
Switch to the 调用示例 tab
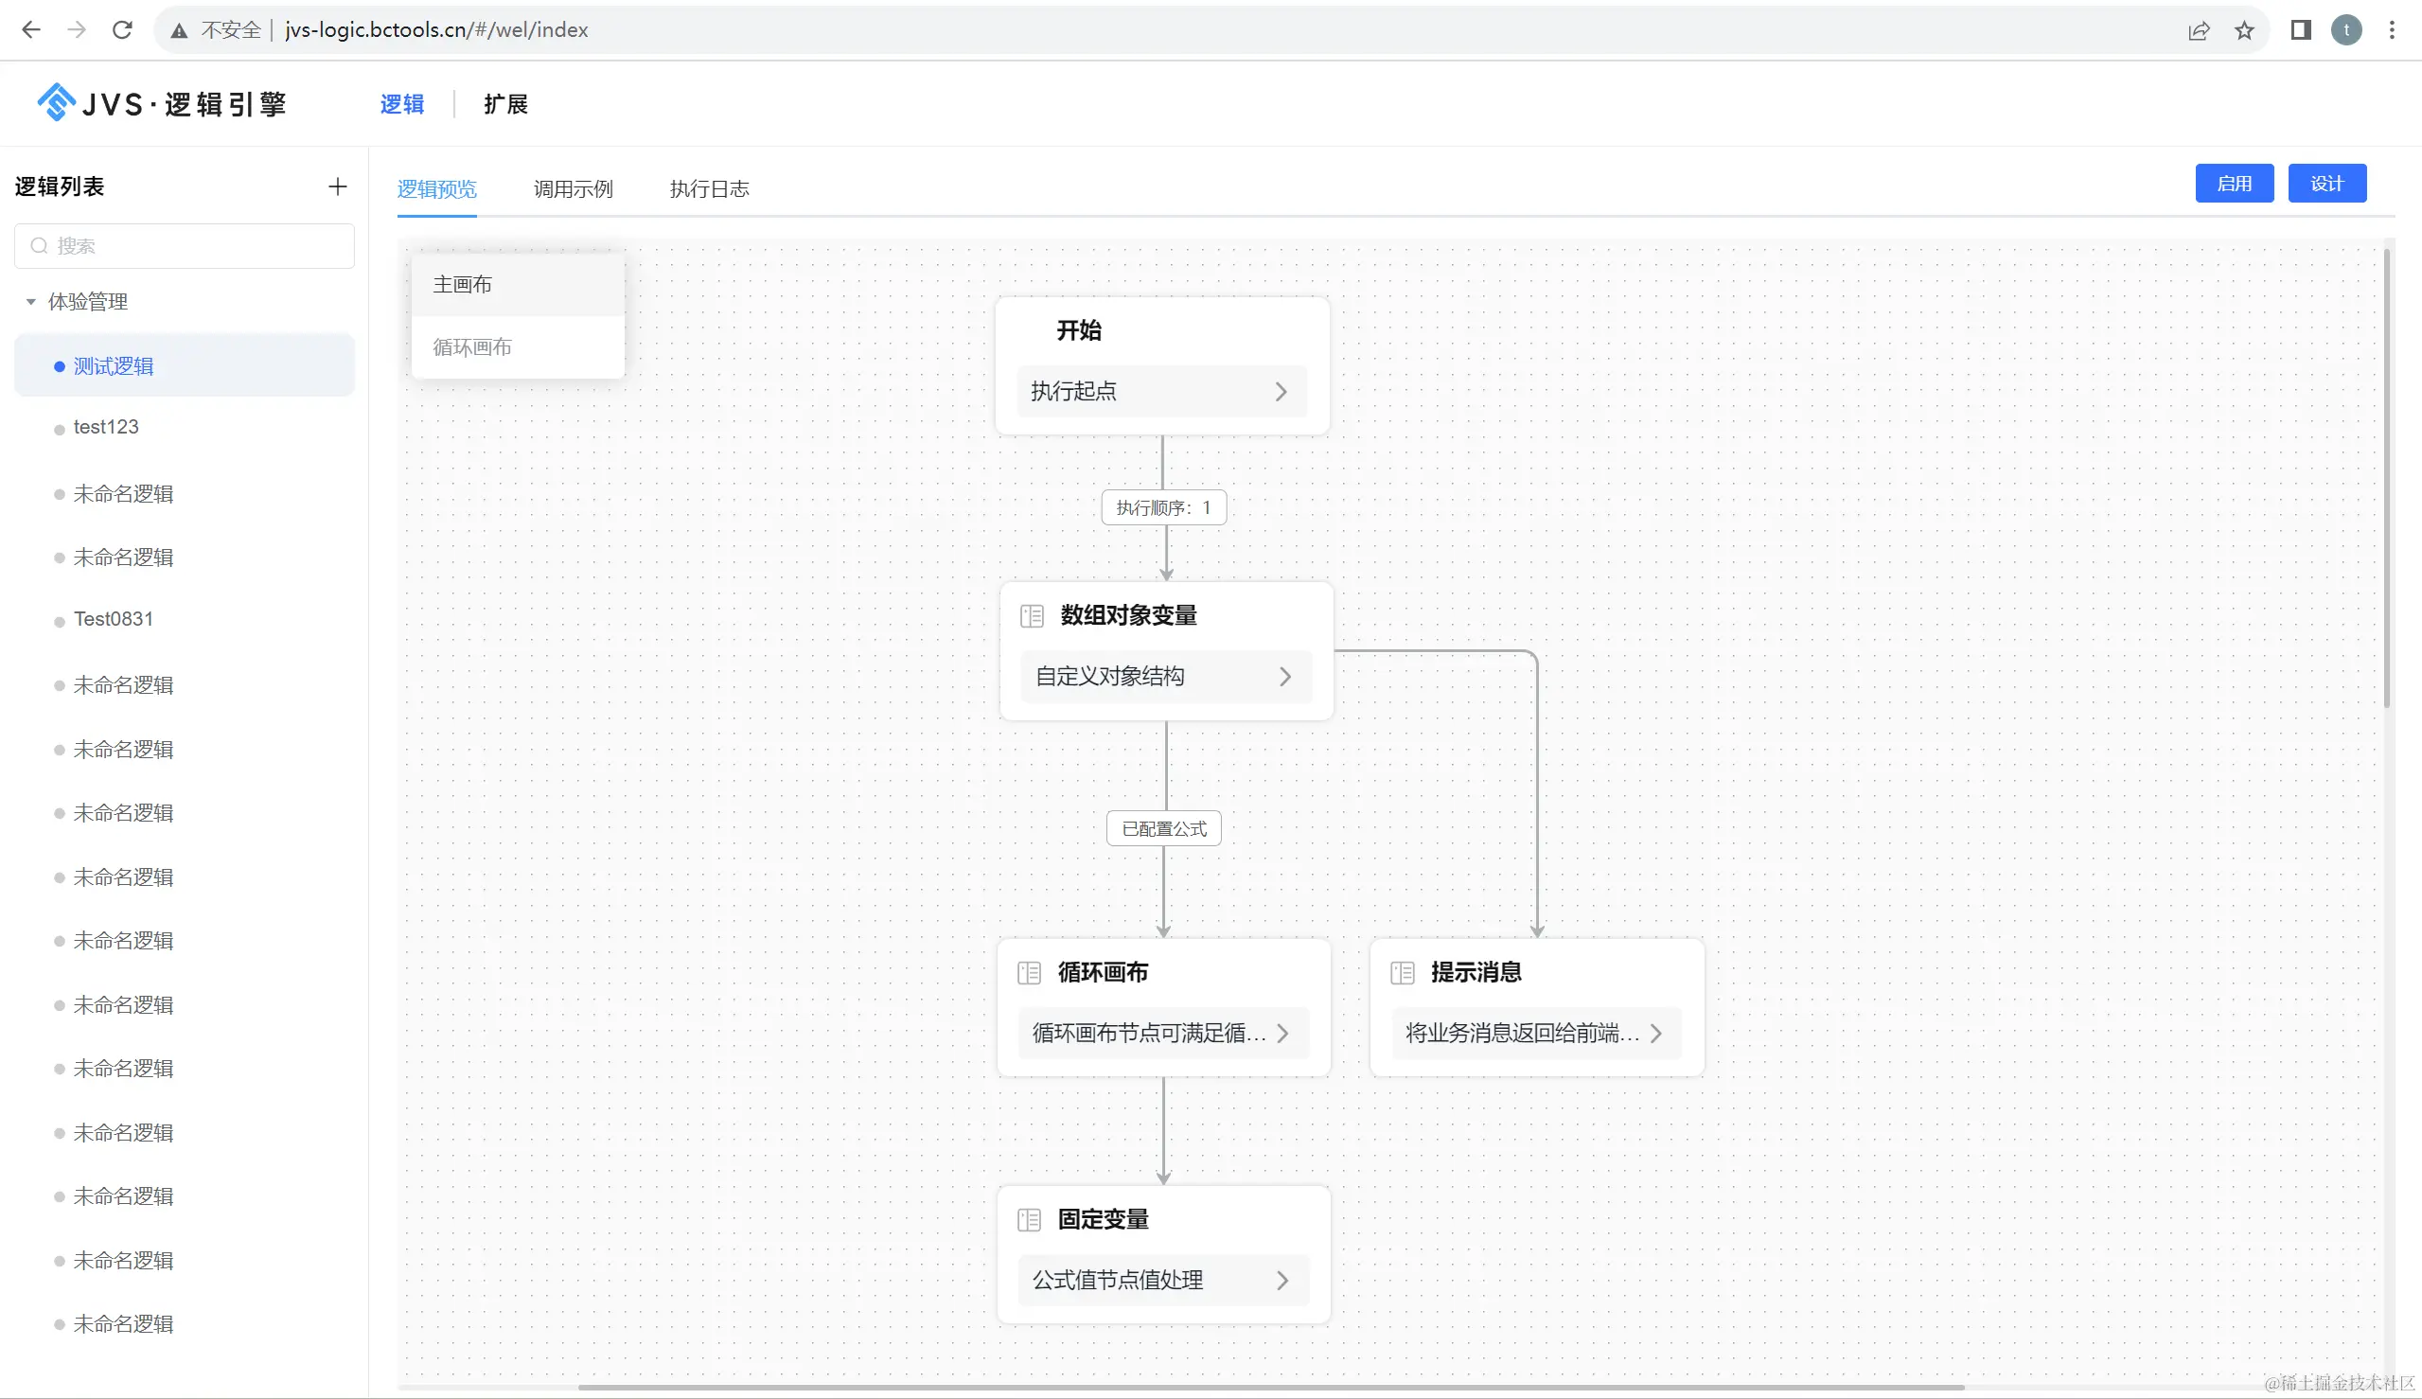(x=573, y=188)
